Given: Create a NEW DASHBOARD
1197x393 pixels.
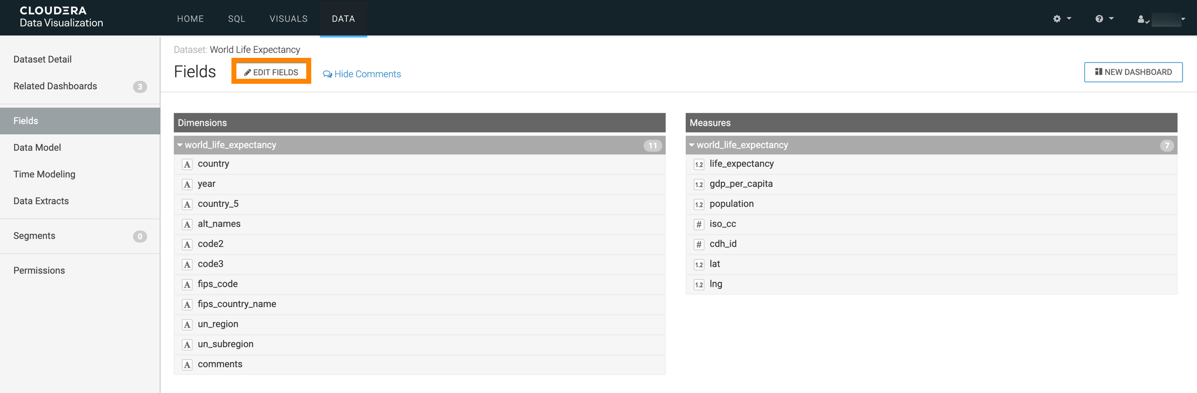Looking at the screenshot, I should click(1133, 72).
